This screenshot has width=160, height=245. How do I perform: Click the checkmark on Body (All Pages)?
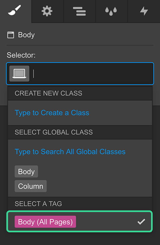point(141,222)
